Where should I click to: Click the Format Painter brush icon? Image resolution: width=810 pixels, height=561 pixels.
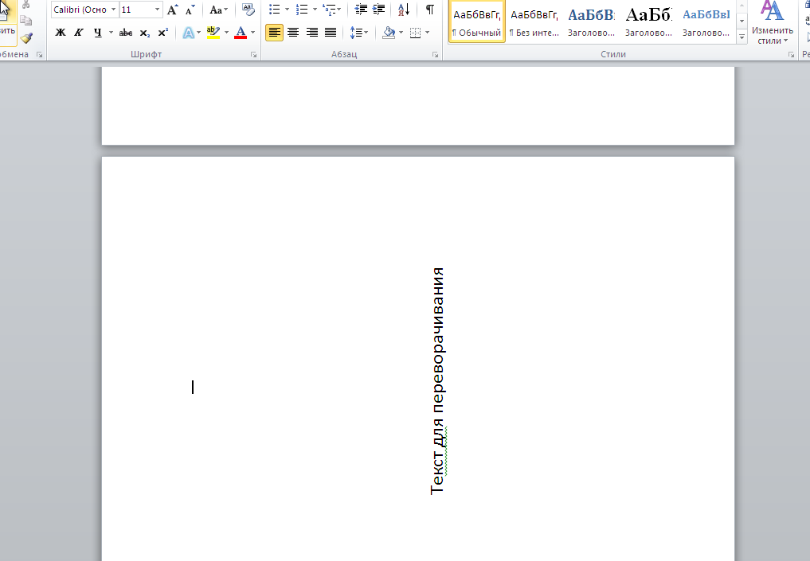(x=26, y=37)
